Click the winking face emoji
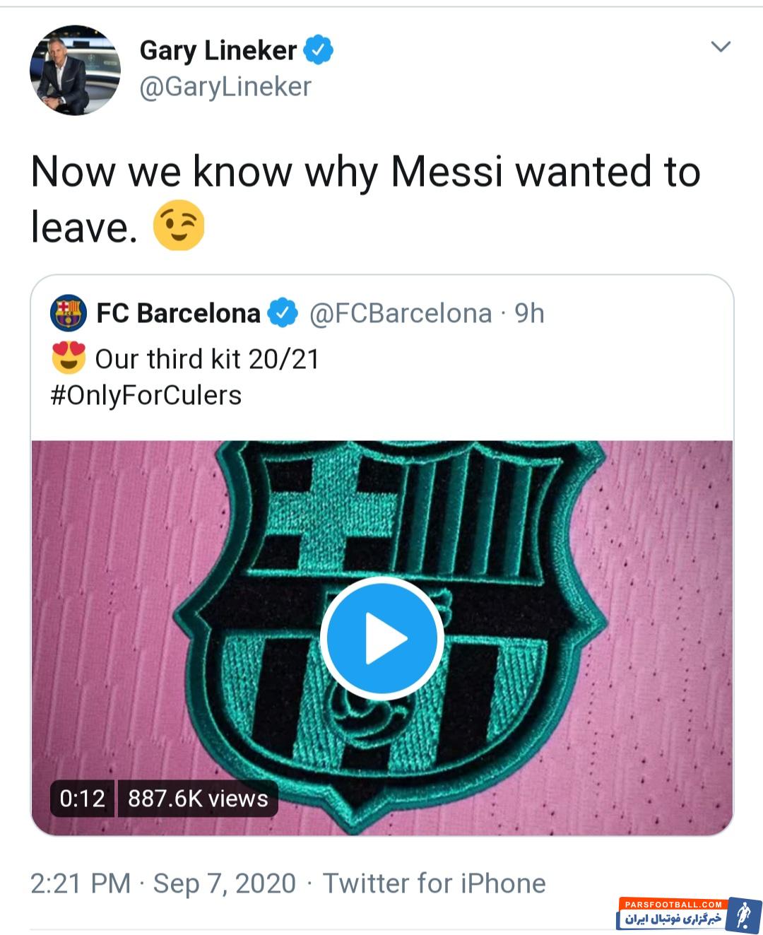The height and width of the screenshot is (935, 763). (x=179, y=225)
